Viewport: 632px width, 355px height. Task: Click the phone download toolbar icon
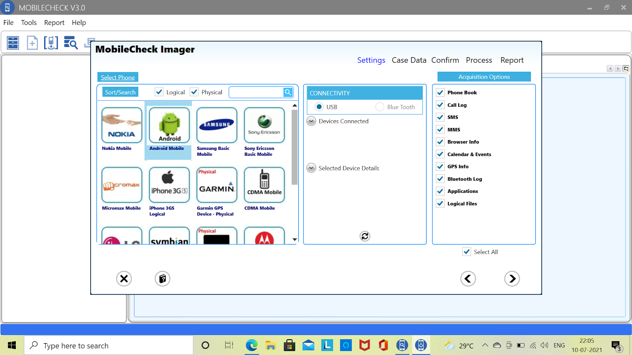click(x=51, y=43)
